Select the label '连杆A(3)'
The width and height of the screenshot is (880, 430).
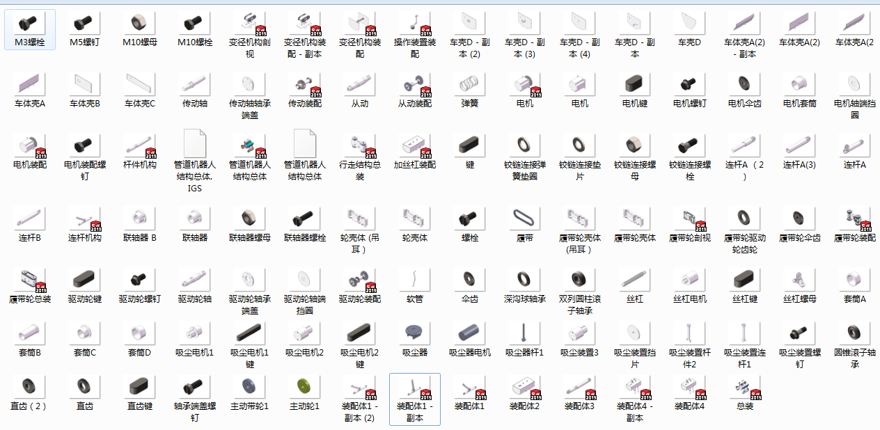click(x=800, y=165)
